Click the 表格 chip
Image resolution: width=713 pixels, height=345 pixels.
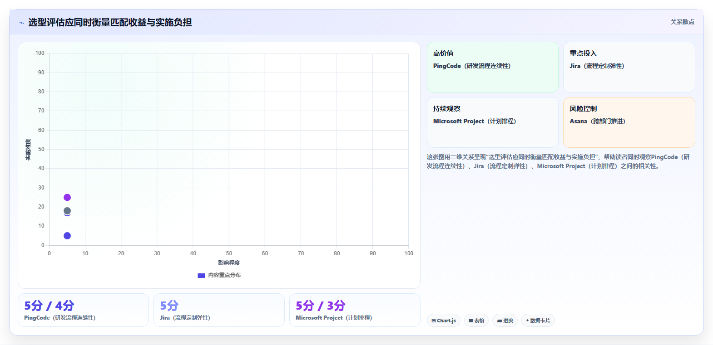point(476,321)
